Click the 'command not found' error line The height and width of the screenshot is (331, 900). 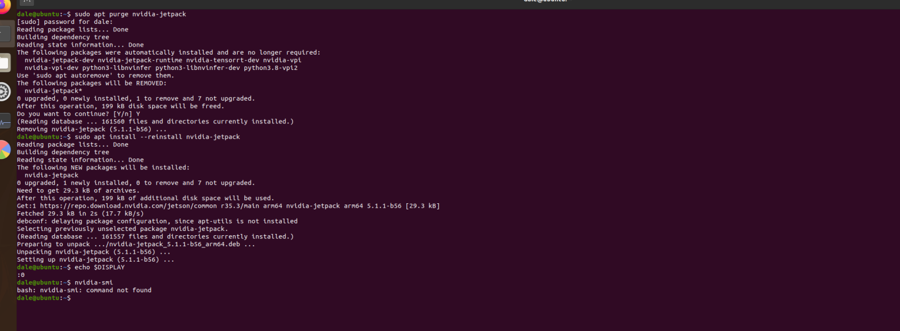pos(84,290)
